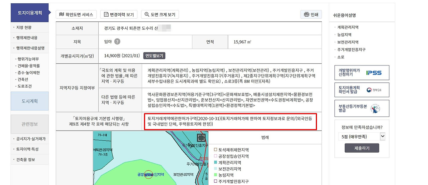
Task: Click 개발행위허가 신청하기 IPSS banner
Action: 362,73
